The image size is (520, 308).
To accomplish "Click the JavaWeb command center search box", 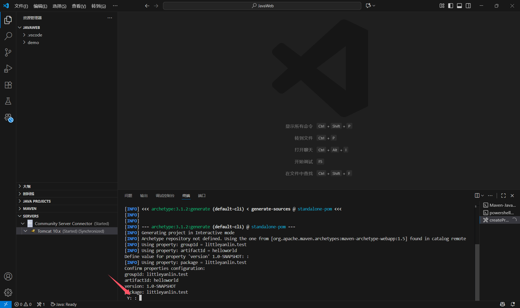I will (x=262, y=6).
